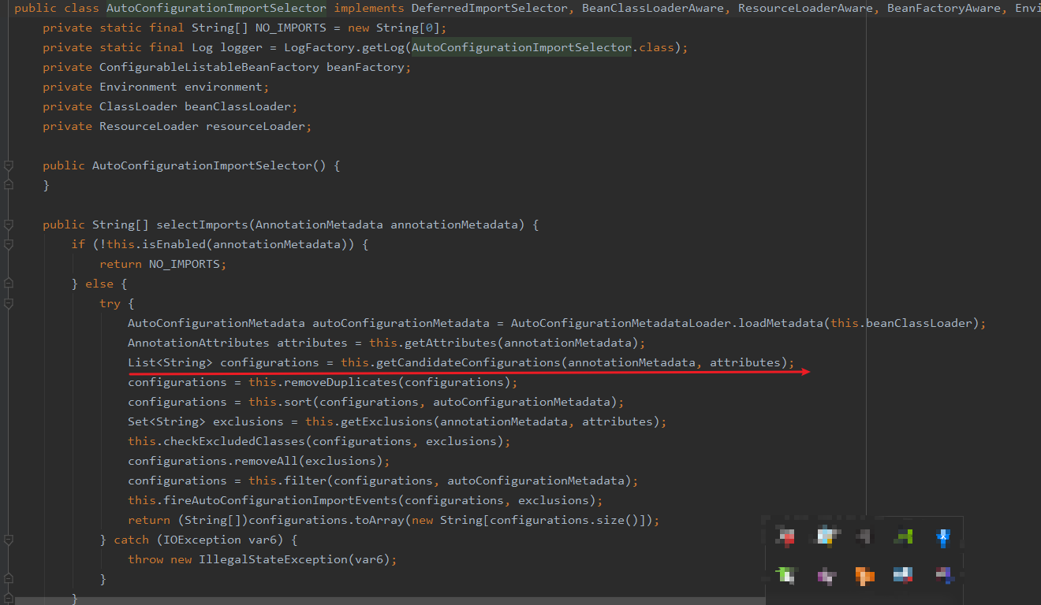Click the configurations.size() call
Viewport: 1041px width, 605px height.
565,520
